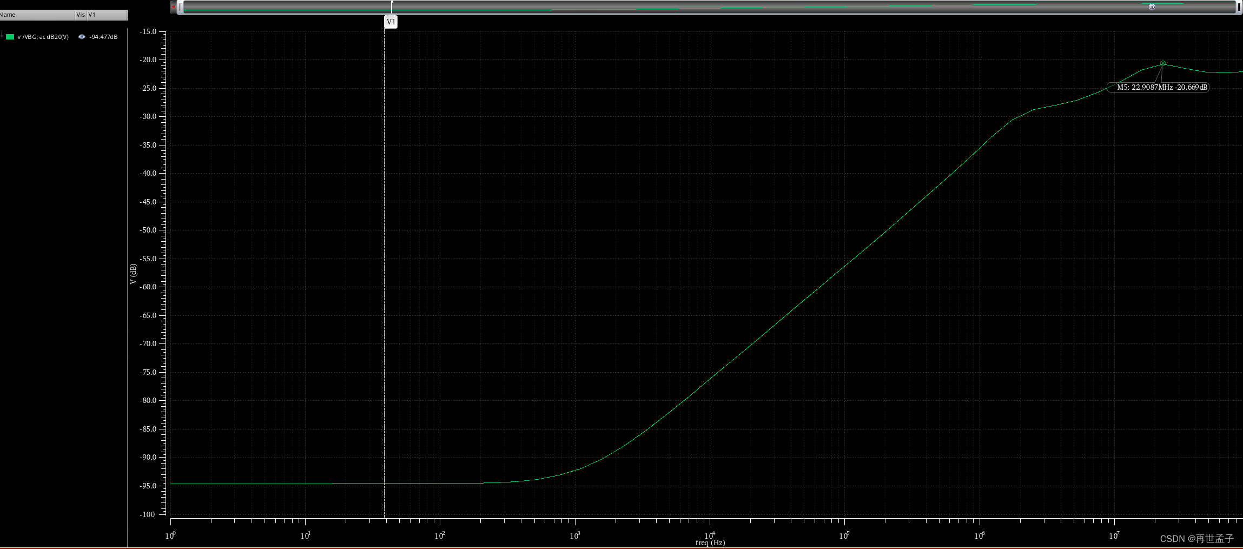This screenshot has width=1243, height=549.
Task: Click the '-50.0' Y-axis tick label
Action: (148, 230)
